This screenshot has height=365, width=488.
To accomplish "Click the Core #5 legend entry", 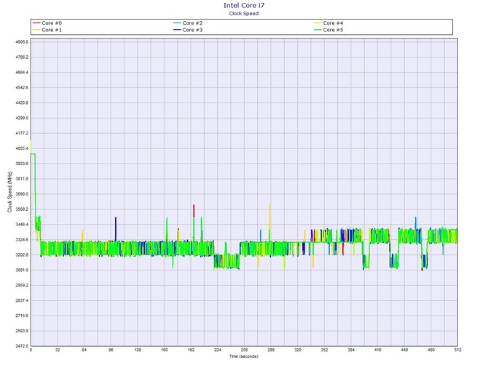I will (x=328, y=30).
